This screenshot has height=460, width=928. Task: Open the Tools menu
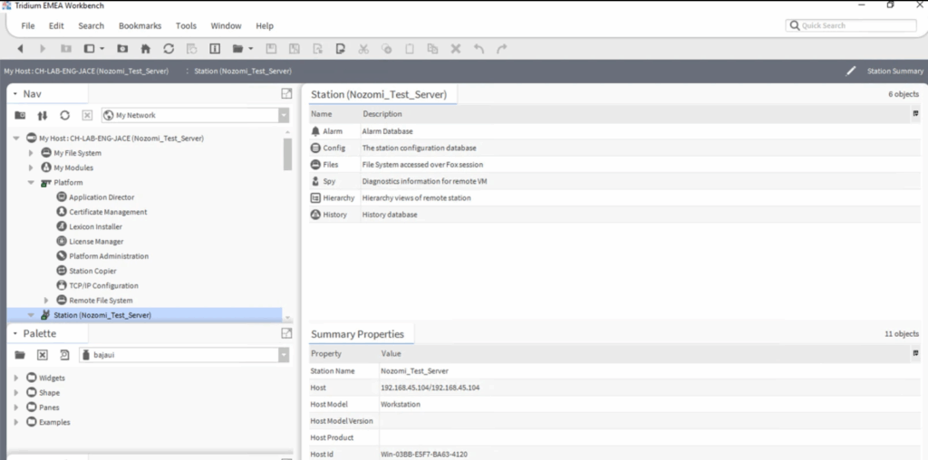[186, 26]
